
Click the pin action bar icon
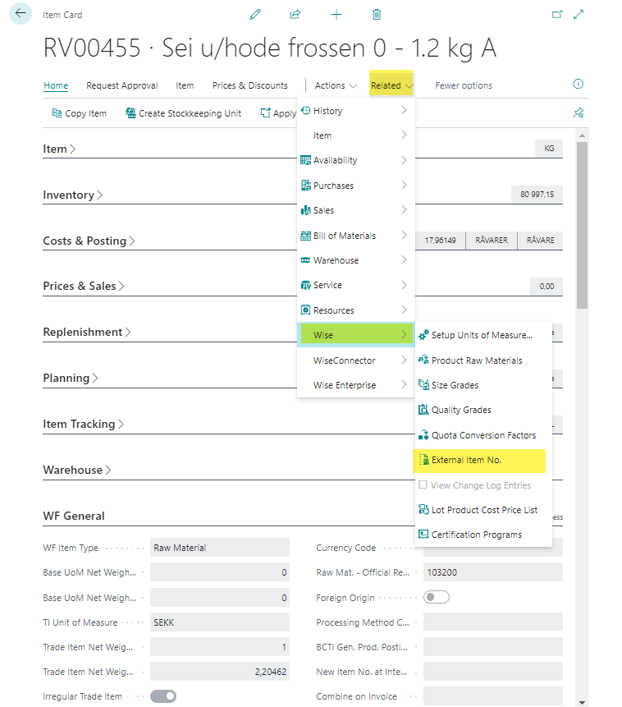(x=578, y=113)
